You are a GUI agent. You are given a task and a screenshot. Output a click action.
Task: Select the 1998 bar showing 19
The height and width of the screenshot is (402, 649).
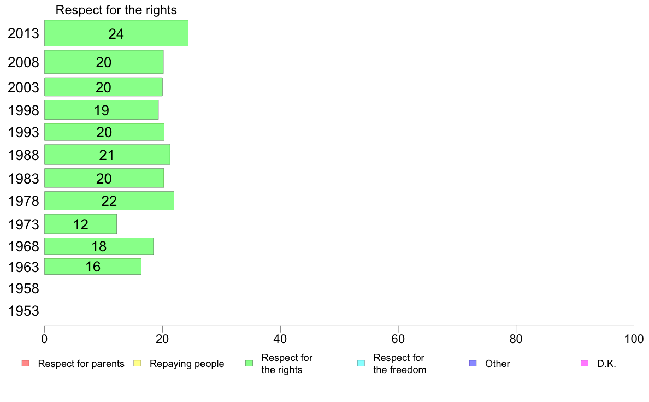pos(102,110)
